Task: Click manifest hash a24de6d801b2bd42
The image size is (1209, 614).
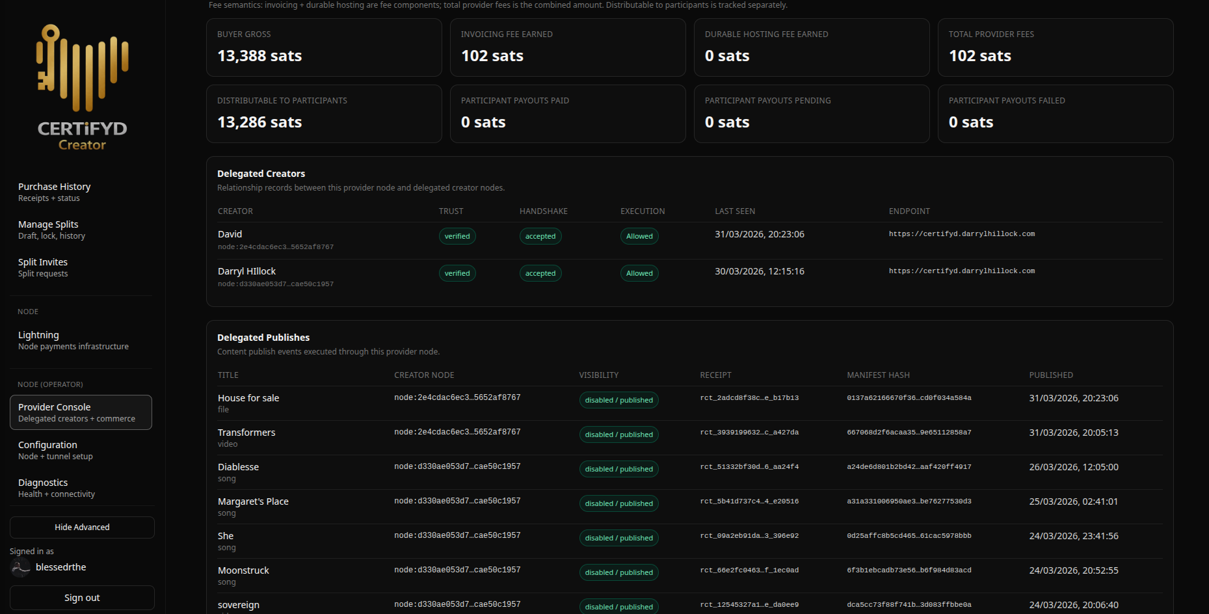Action: 909,467
